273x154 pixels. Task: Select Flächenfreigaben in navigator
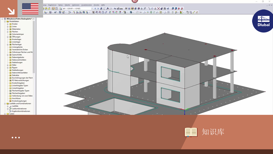coord(18,93)
